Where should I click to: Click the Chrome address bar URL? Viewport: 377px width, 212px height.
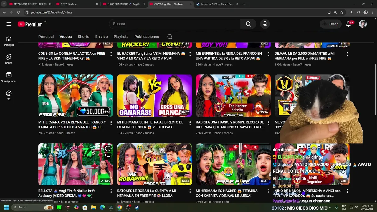52,12
